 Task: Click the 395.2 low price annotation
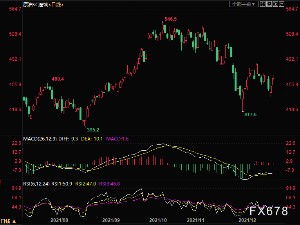click(93, 130)
